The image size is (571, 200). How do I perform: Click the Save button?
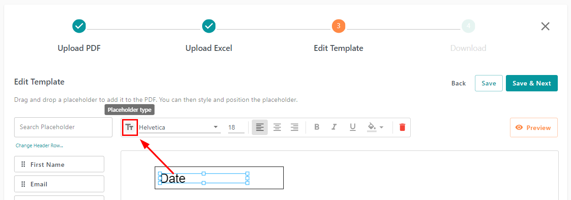click(x=489, y=83)
